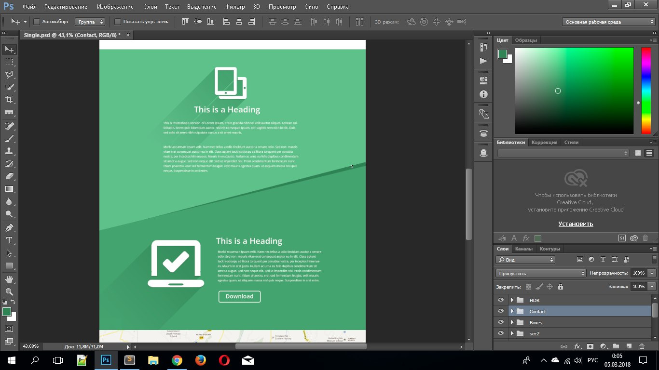Image resolution: width=659 pixels, height=370 pixels.
Task: Select the Gradient tool
Action: (9, 189)
